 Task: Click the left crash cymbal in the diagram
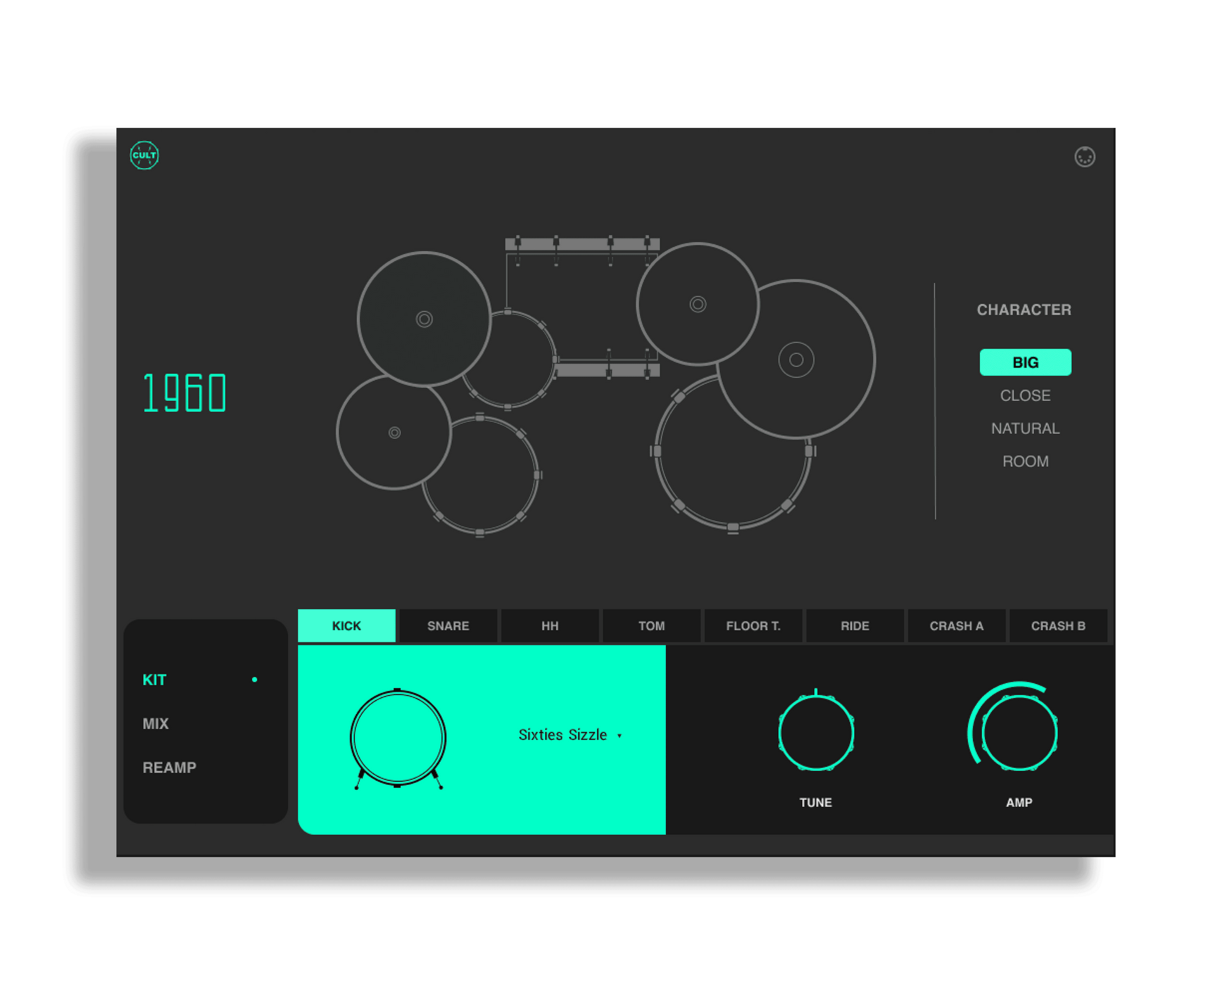point(424,320)
